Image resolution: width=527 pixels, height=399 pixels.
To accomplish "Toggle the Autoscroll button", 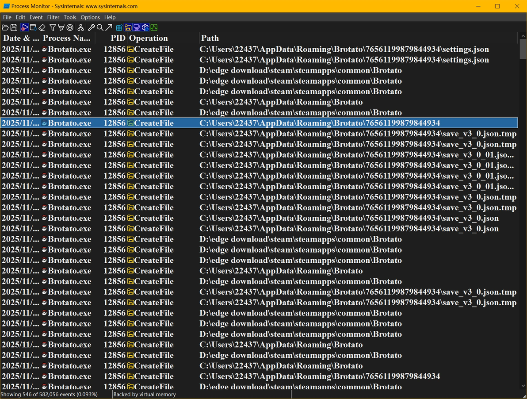I will (x=33, y=27).
